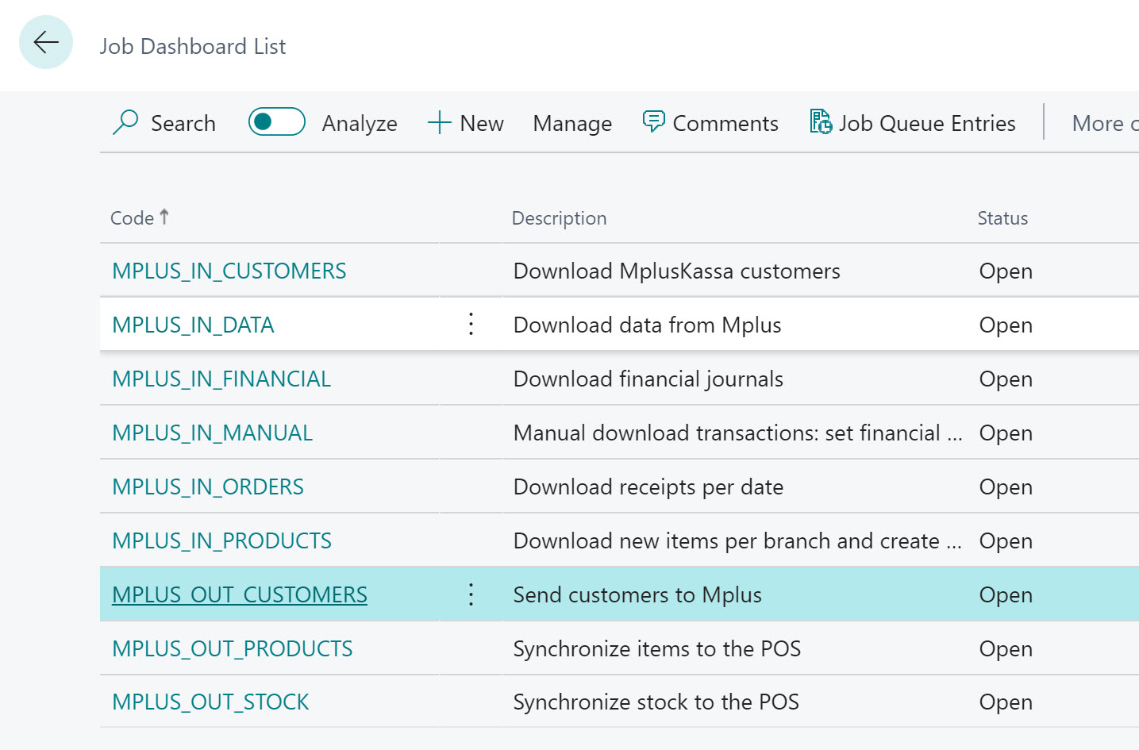Open MPLUS_IN_ORDERS link
1139x750 pixels.
click(x=208, y=487)
